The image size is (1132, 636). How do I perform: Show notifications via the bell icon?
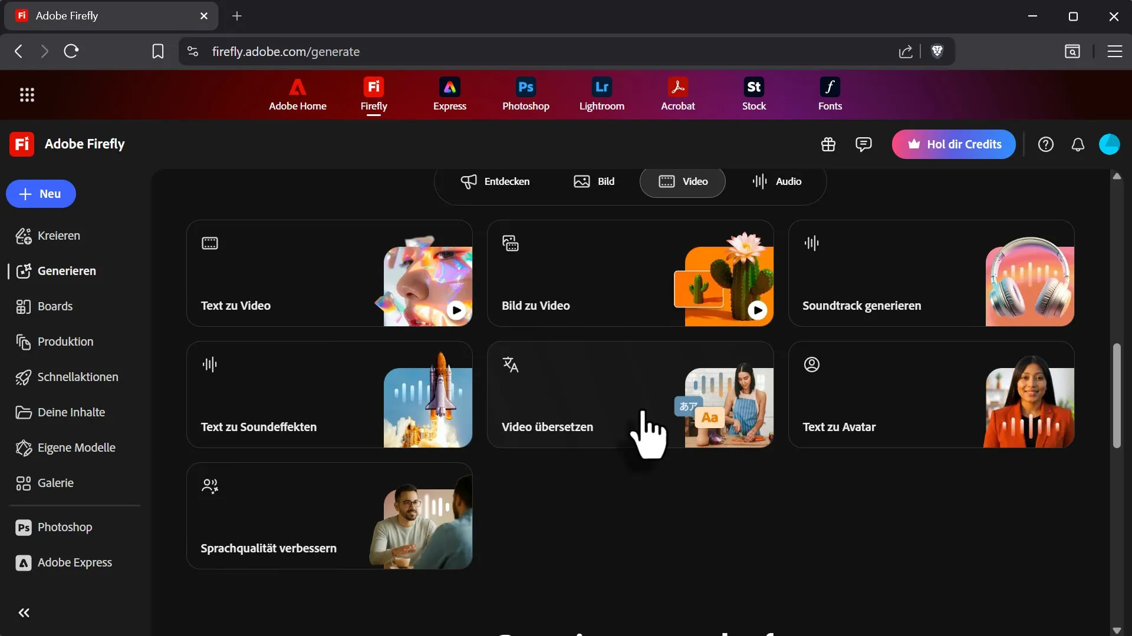click(x=1078, y=144)
